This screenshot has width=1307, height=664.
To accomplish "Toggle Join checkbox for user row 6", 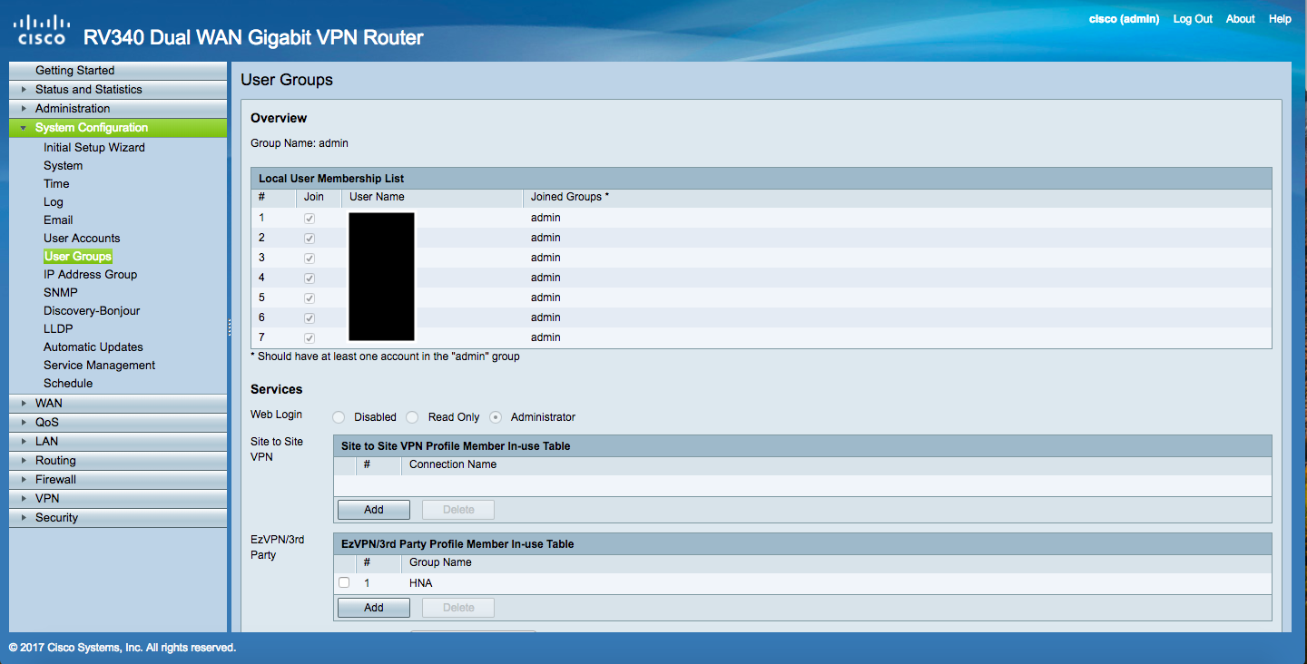I will [310, 318].
